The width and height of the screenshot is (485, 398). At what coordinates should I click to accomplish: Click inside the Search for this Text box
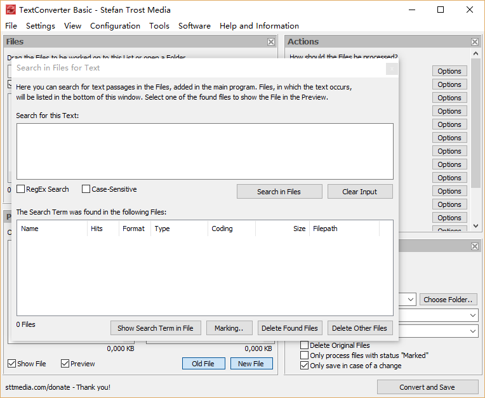(x=204, y=150)
